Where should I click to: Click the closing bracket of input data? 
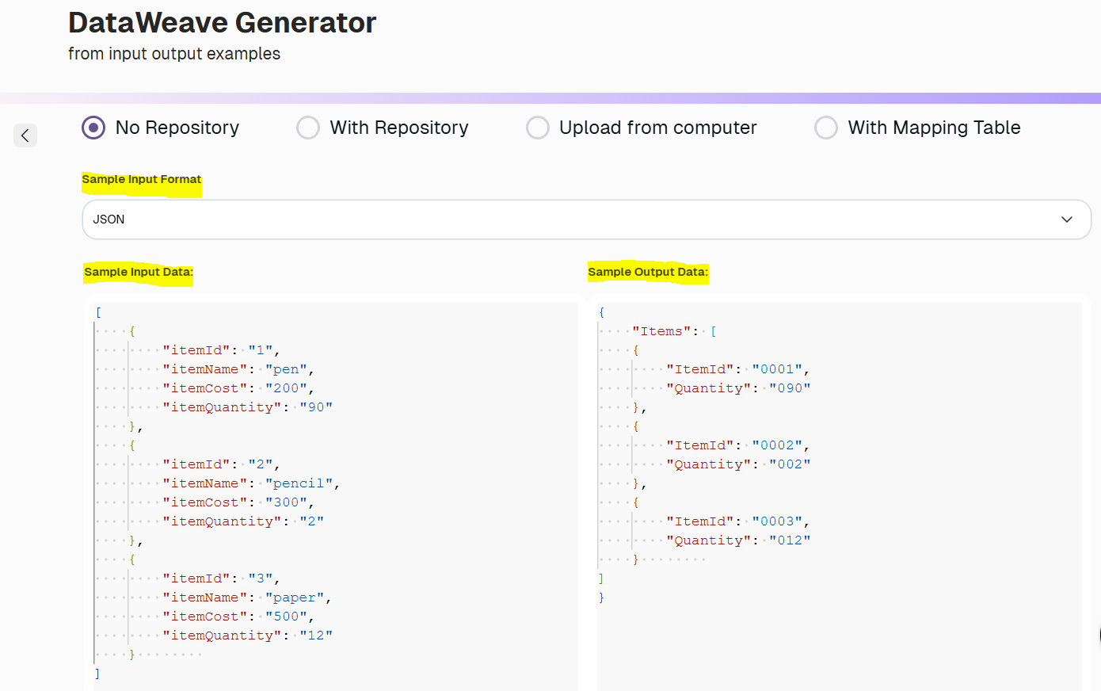pyautogui.click(x=97, y=674)
